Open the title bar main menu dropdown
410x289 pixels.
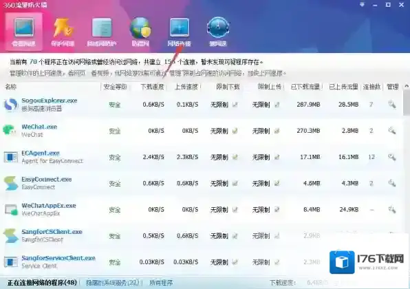click(362, 5)
